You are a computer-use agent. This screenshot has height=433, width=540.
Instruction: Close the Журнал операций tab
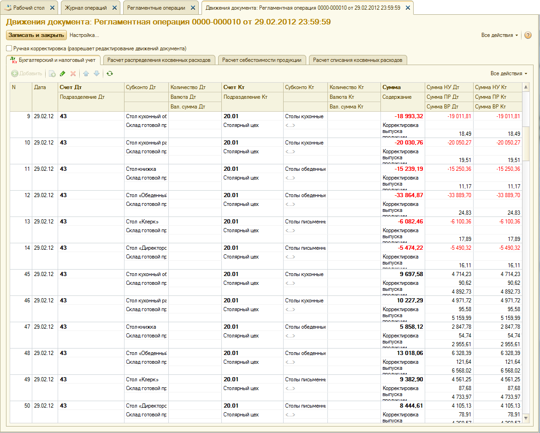[114, 8]
